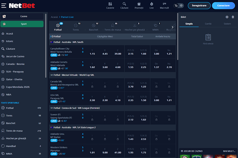Open SUA - Paraguay match link

click(x=15, y=72)
